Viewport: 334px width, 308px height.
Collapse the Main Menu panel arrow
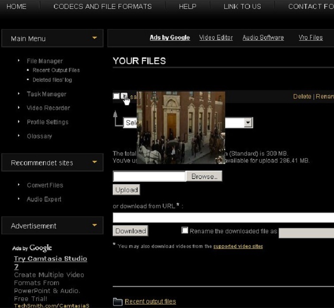click(95, 38)
